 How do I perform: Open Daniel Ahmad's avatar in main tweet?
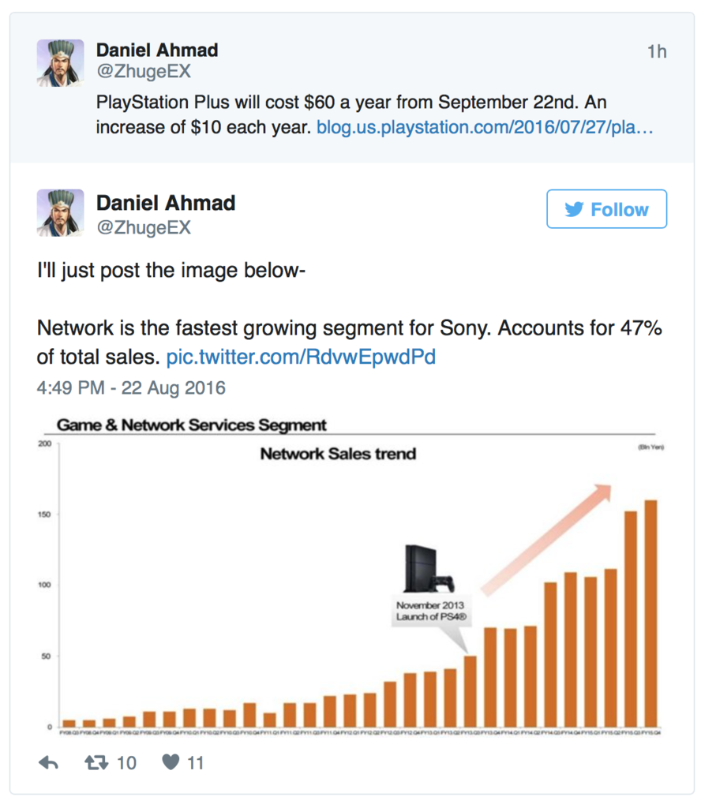coord(60,213)
